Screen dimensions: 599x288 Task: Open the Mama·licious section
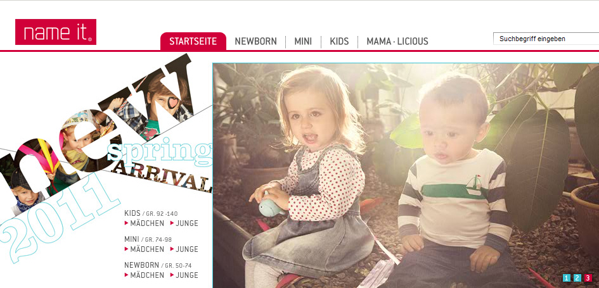397,41
